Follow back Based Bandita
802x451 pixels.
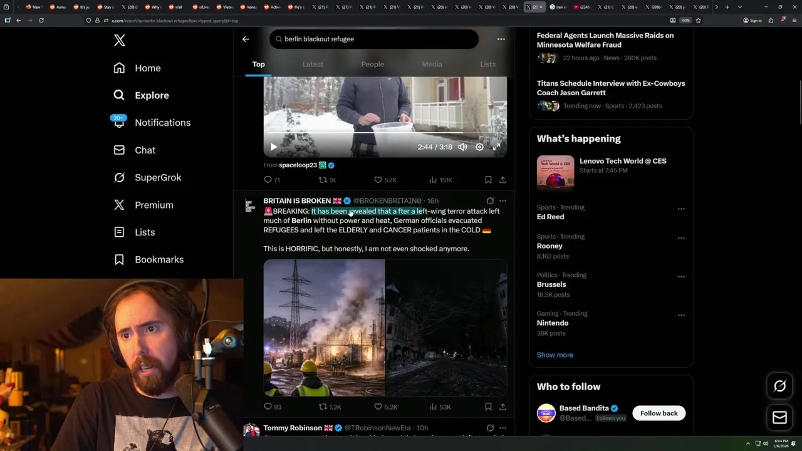point(659,413)
